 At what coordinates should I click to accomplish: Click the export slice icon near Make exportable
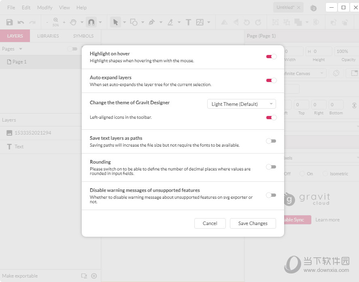tap(84, 276)
